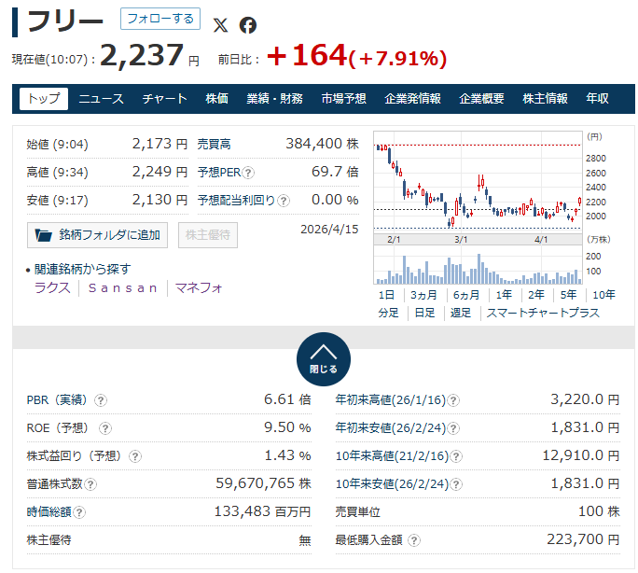This screenshot has width=638, height=573.
Task: Add stock via 銘柄フォルダに追加 button
Action: click(x=97, y=235)
